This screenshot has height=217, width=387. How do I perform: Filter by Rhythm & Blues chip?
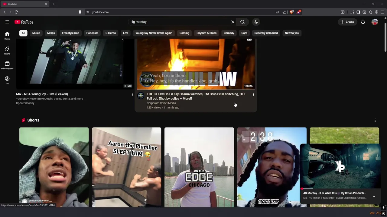(207, 33)
